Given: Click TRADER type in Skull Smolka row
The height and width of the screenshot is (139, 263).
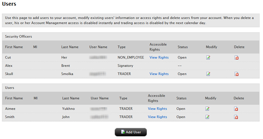Looking at the screenshot, I should [x=124, y=74].
